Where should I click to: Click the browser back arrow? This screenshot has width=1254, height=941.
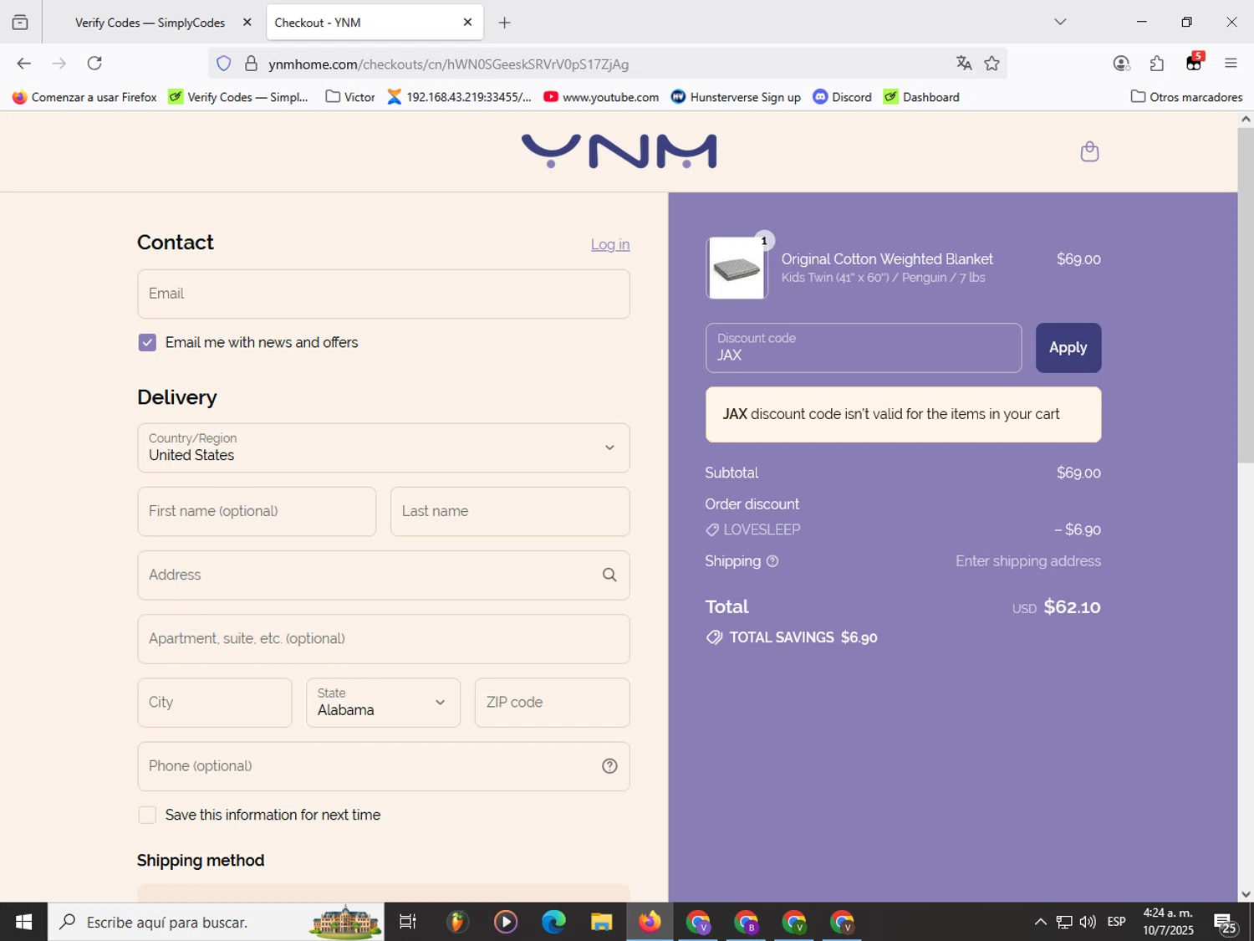pyautogui.click(x=23, y=64)
